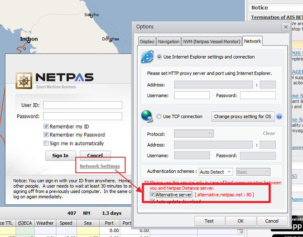Close the Options dialog with X
Screen dimensions: 303x237
coord(286,27)
